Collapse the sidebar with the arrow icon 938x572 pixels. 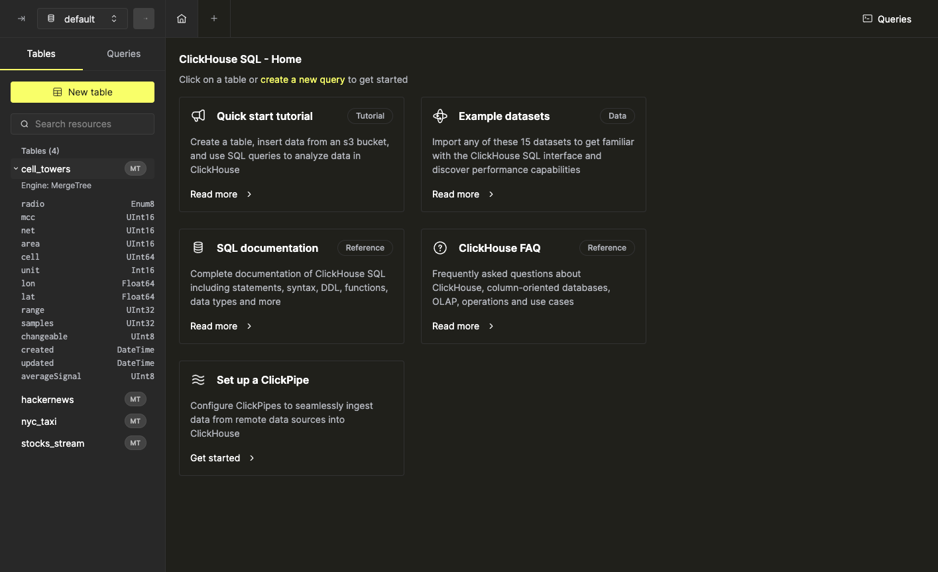(x=21, y=19)
